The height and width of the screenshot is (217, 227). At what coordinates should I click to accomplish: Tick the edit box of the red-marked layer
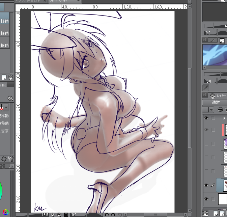[x=213, y=130]
